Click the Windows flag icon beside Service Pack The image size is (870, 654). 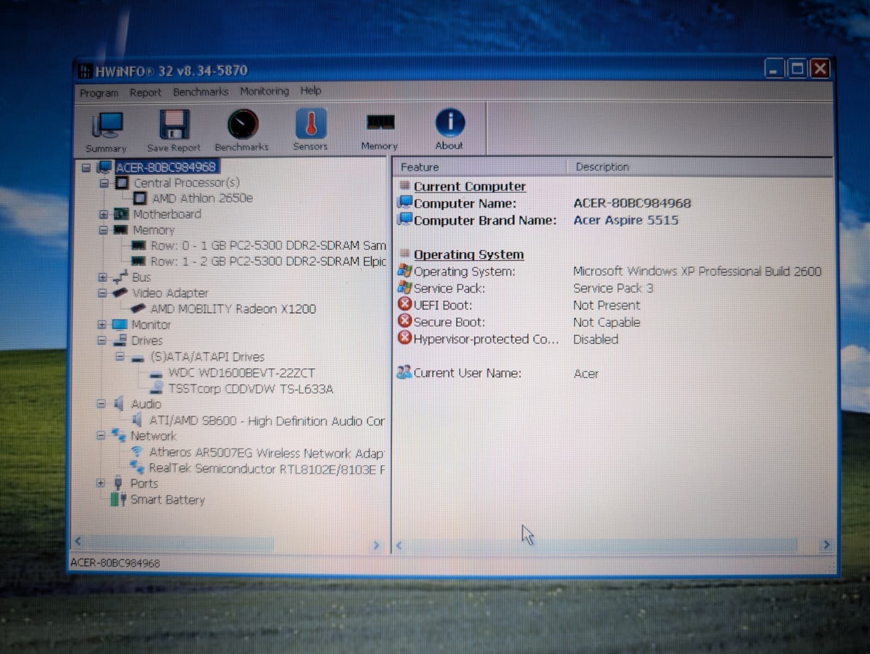405,287
